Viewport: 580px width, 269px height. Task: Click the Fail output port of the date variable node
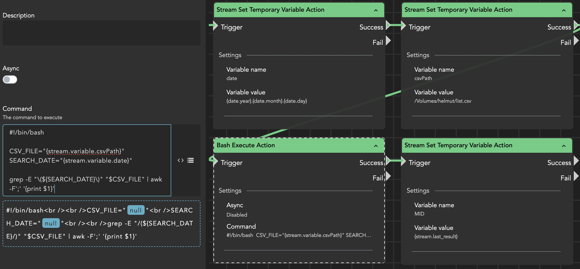click(388, 41)
